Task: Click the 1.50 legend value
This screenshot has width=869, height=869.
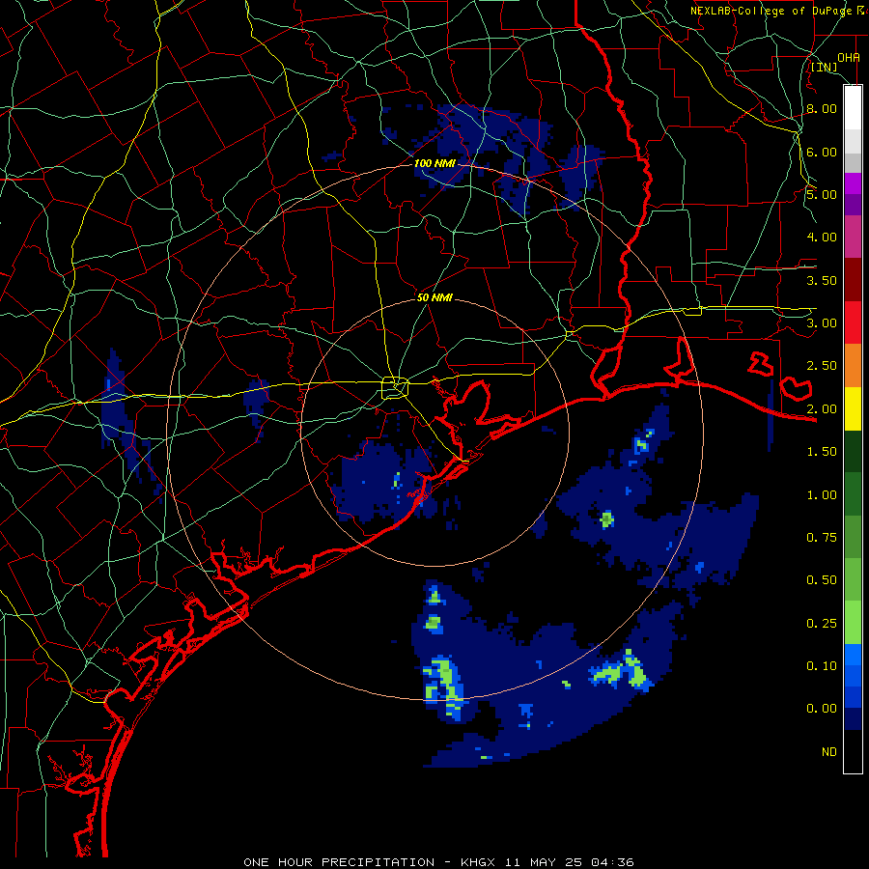Action: (822, 452)
